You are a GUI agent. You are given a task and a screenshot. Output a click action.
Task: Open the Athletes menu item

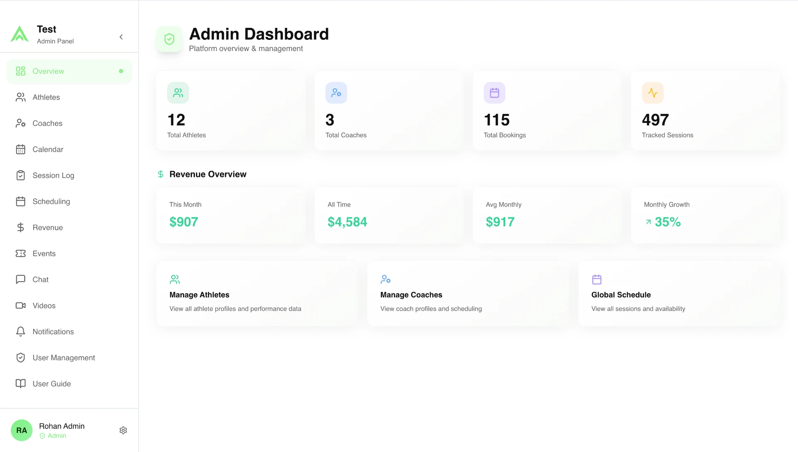(x=69, y=97)
